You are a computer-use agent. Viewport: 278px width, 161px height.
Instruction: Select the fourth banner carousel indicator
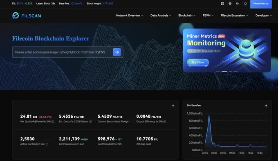(x=236, y=71)
